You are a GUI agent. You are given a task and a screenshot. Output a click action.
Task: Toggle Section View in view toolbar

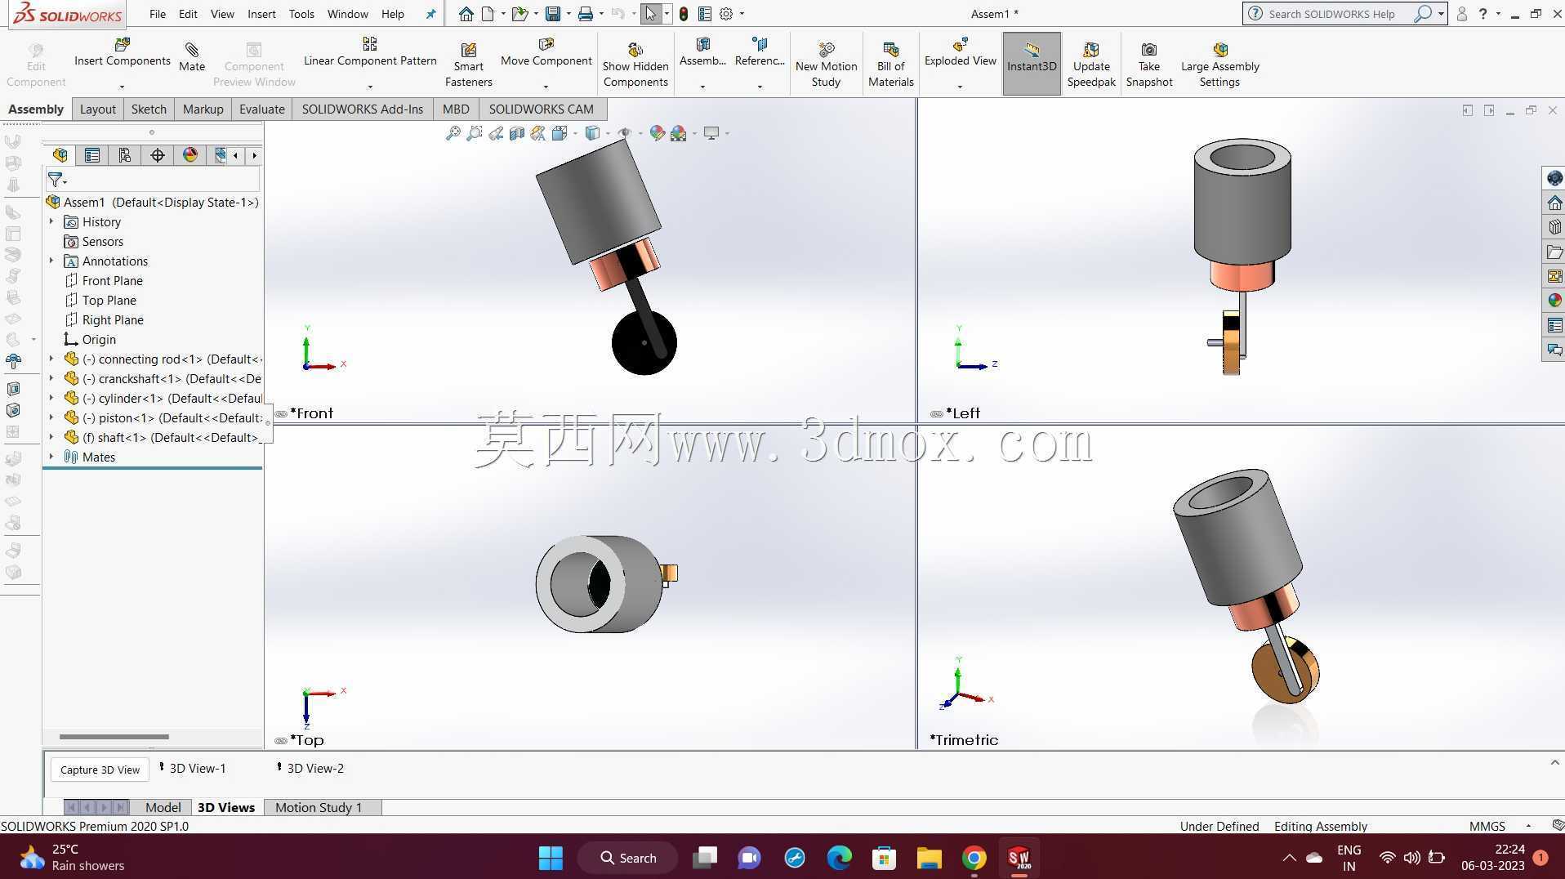pyautogui.click(x=516, y=133)
